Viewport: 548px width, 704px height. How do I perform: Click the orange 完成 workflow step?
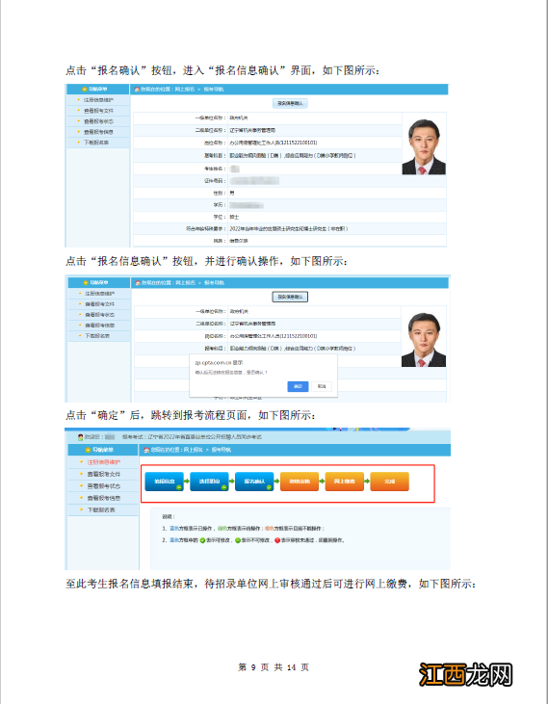point(389,482)
